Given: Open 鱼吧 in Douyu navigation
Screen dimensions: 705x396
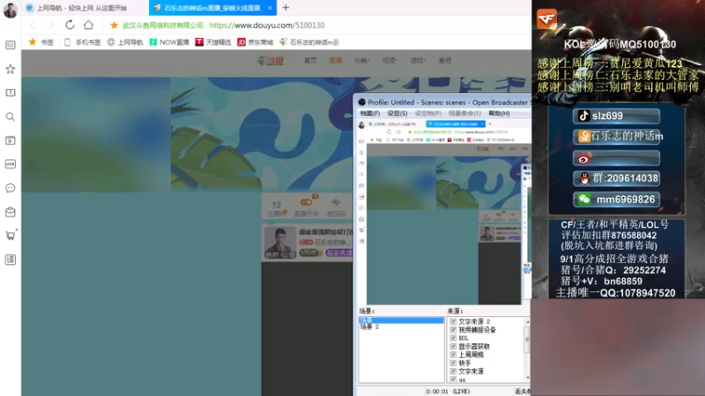Looking at the screenshot, I should [x=445, y=61].
